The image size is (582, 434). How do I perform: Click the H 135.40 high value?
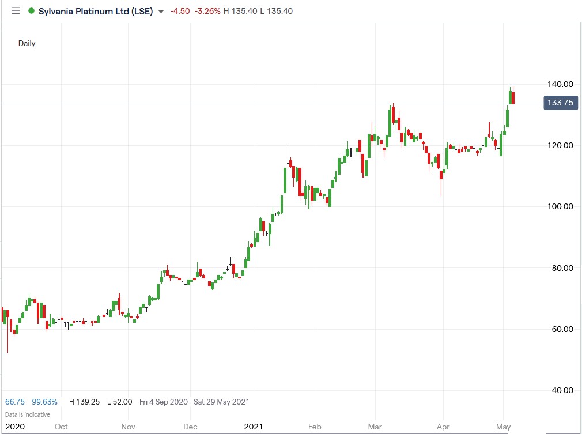[240, 11]
